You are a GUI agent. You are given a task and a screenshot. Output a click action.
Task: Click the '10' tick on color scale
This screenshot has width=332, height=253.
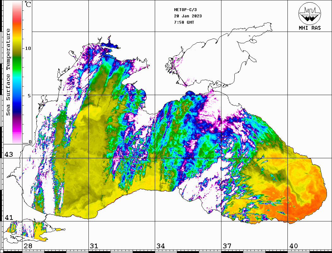(x=28, y=48)
